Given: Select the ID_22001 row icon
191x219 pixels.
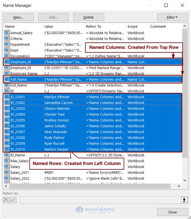Looking at the screenshot, I should tap(7, 97).
